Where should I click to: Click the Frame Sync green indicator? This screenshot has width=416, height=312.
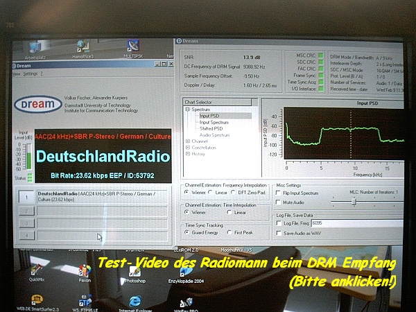point(321,76)
